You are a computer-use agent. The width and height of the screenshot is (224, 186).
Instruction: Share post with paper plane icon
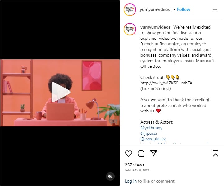click(x=153, y=153)
